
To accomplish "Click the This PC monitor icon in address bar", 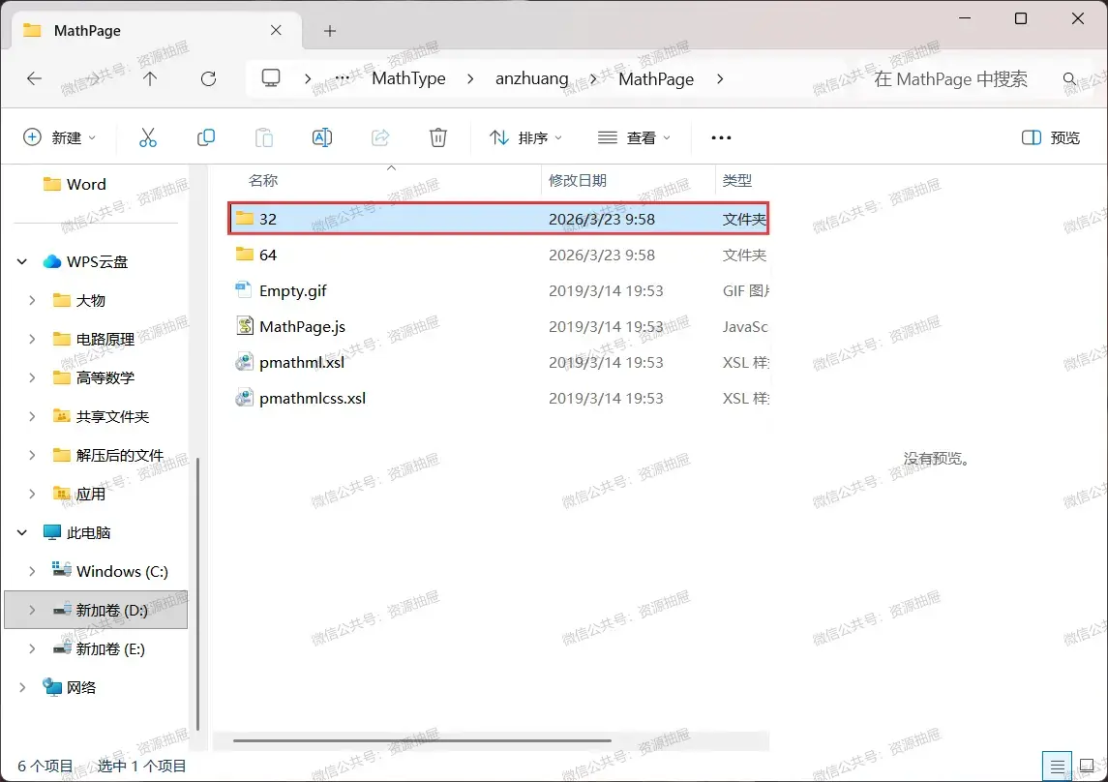I will coord(271,77).
